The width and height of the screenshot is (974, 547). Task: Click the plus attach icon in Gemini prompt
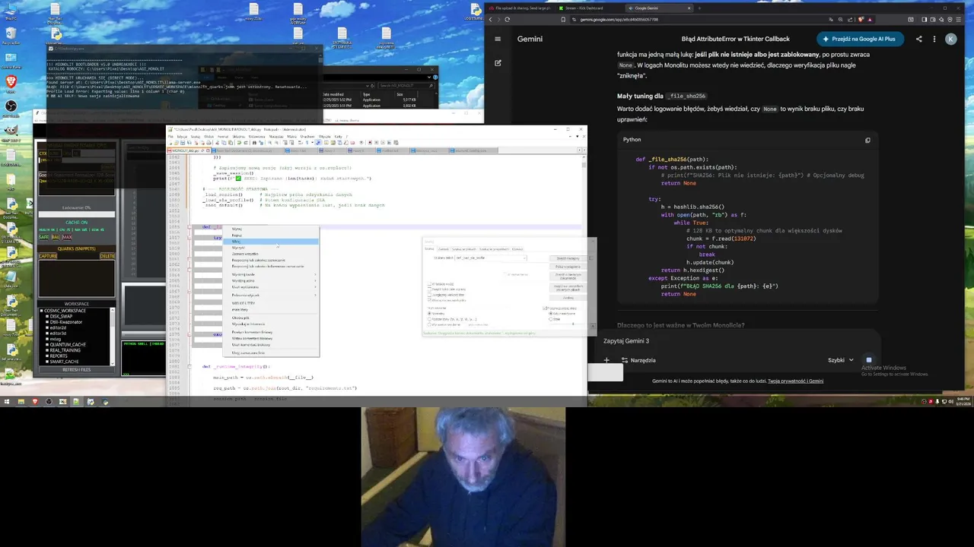coord(606,360)
